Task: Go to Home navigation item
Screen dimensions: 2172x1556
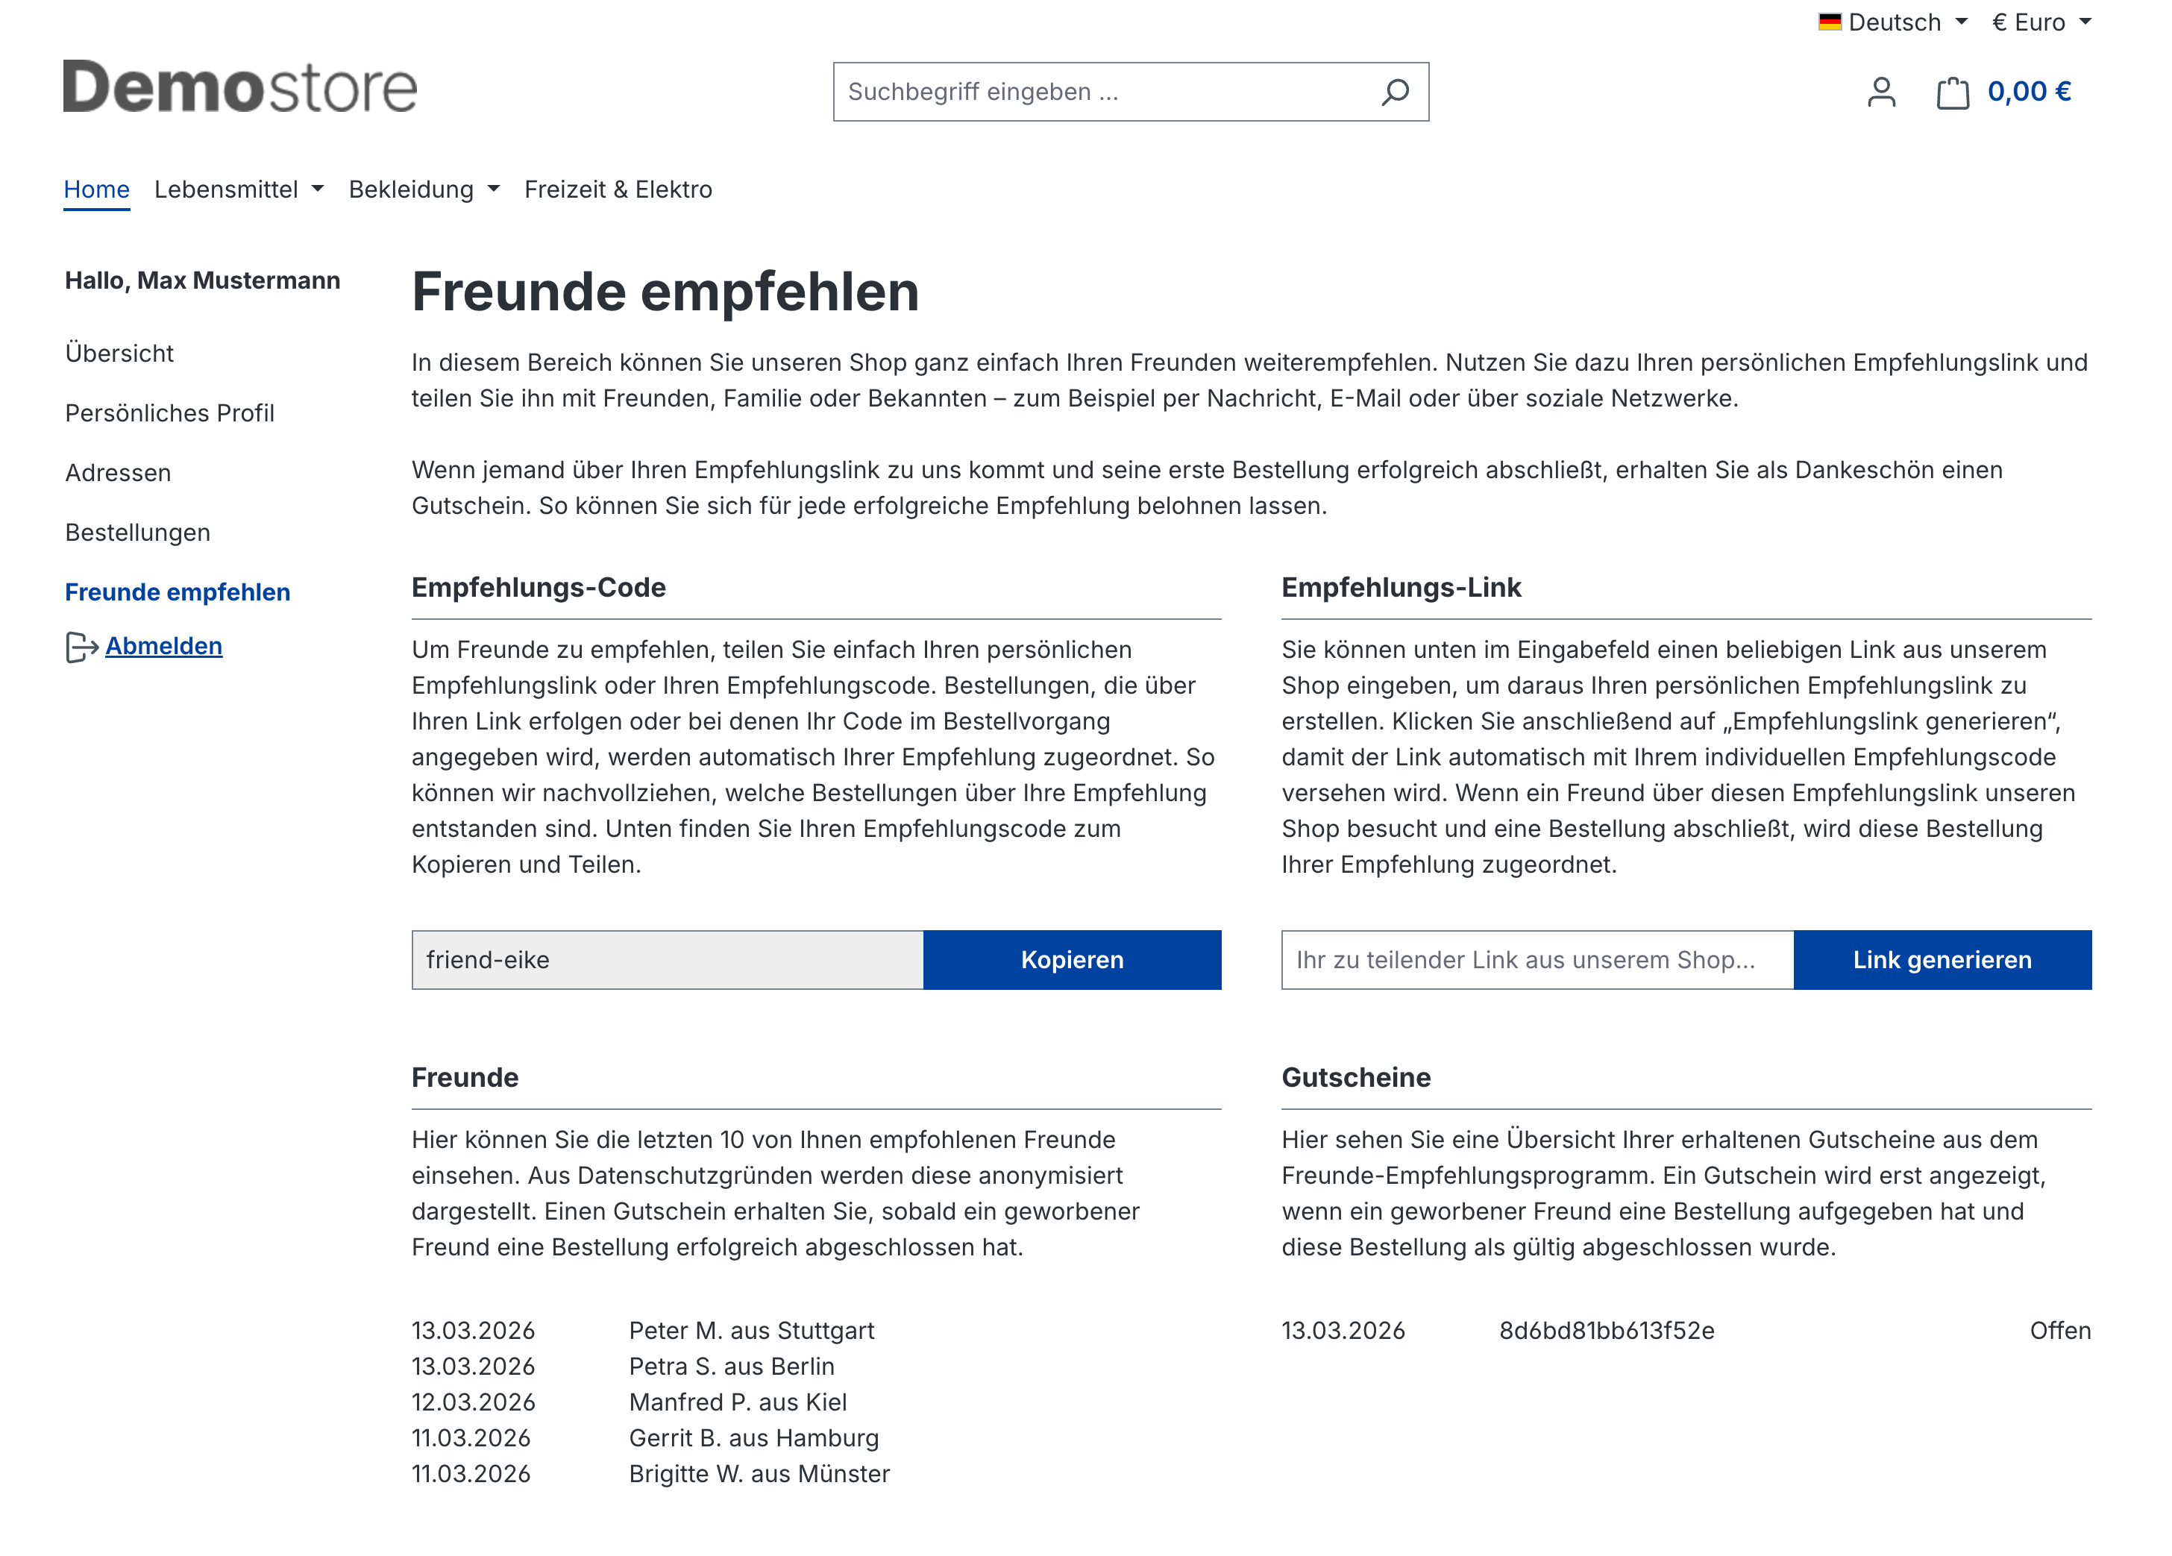Action: 97,189
